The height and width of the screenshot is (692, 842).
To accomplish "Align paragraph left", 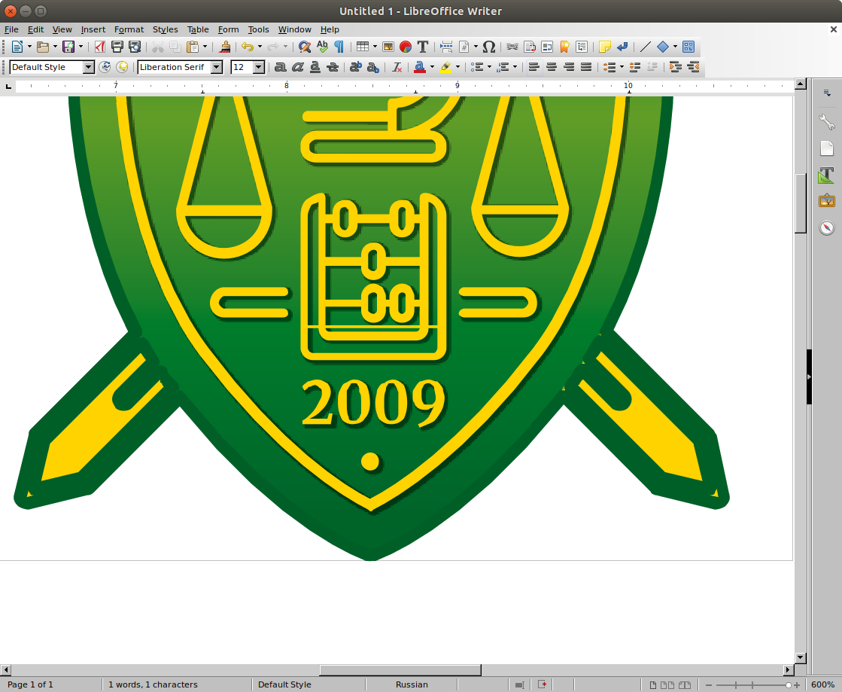I will coord(533,67).
